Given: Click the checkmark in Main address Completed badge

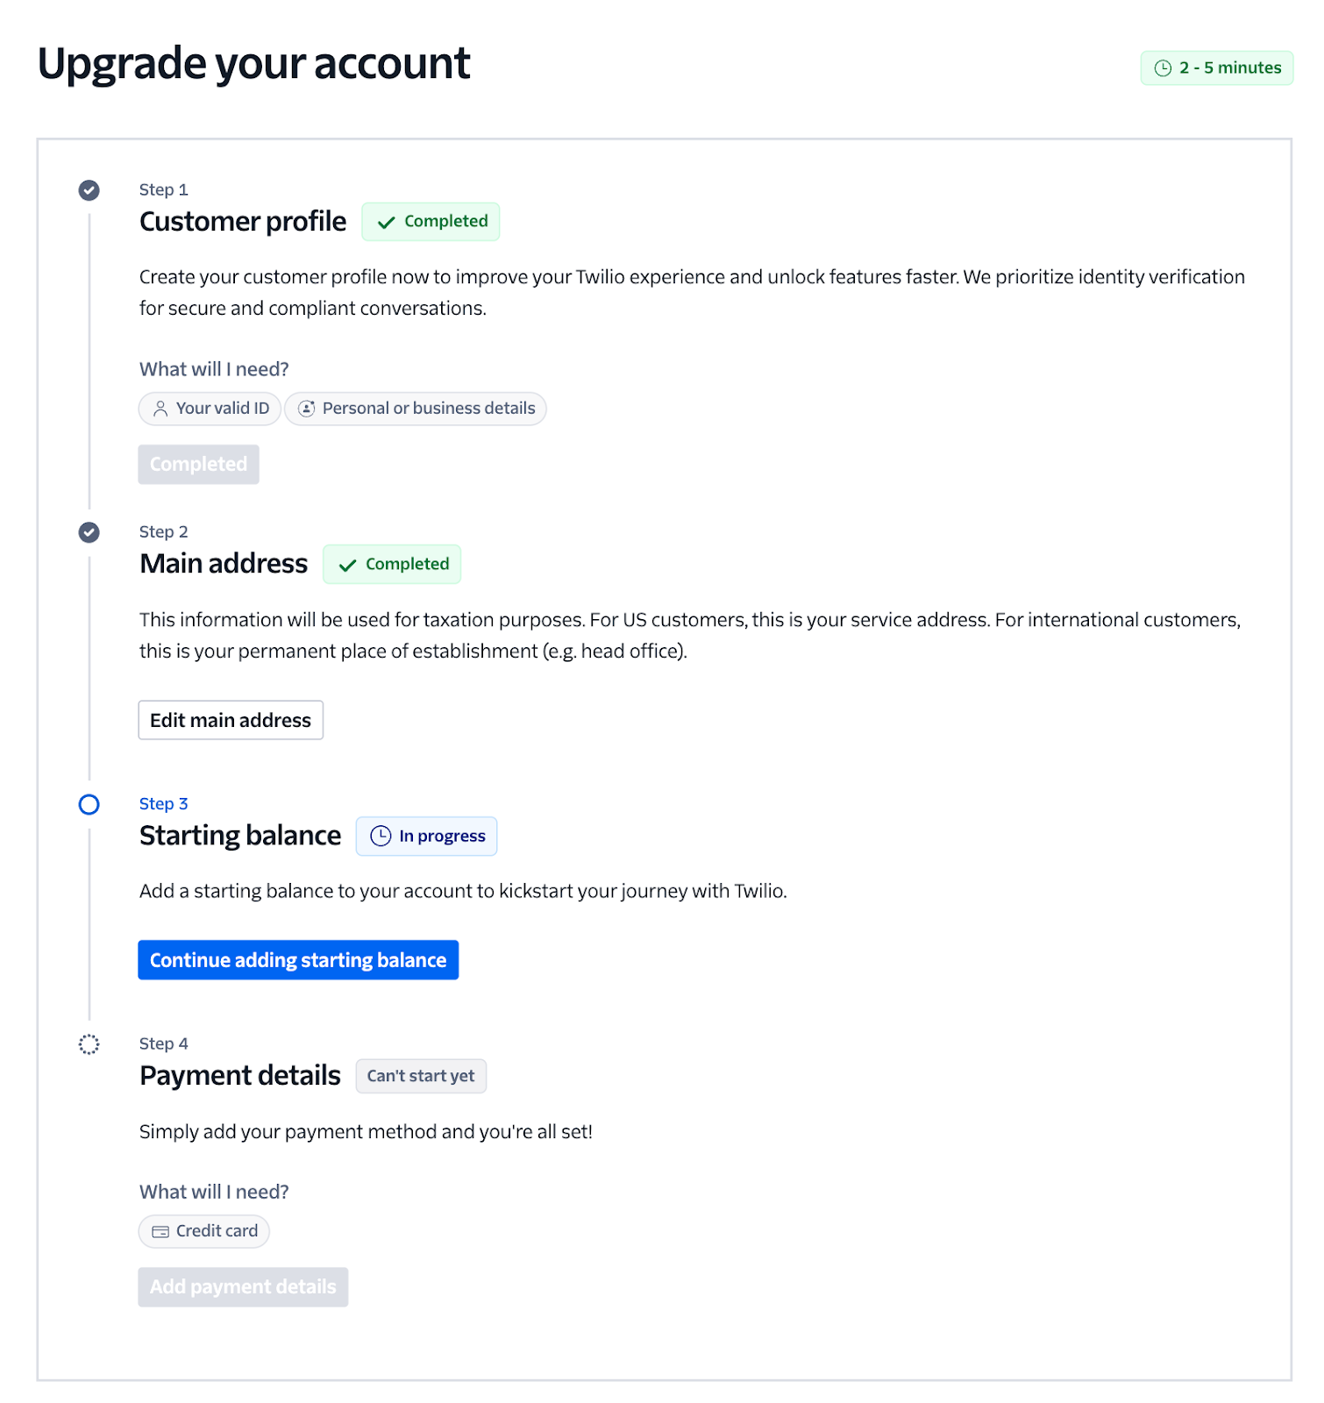Looking at the screenshot, I should [x=347, y=566].
